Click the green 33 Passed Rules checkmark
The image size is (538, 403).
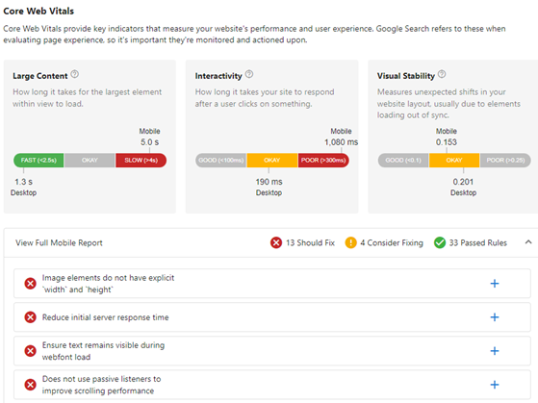(440, 242)
